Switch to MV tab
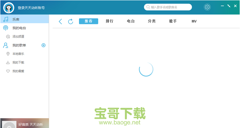 coord(194,21)
